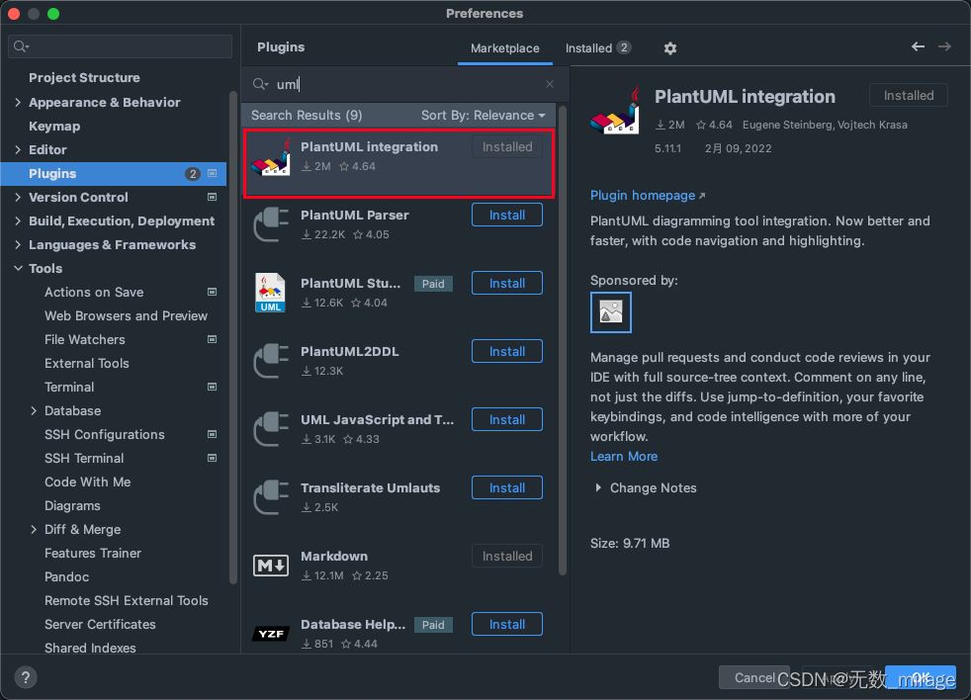The height and width of the screenshot is (700, 971).
Task: Expand the Change Notes section
Action: coord(597,487)
